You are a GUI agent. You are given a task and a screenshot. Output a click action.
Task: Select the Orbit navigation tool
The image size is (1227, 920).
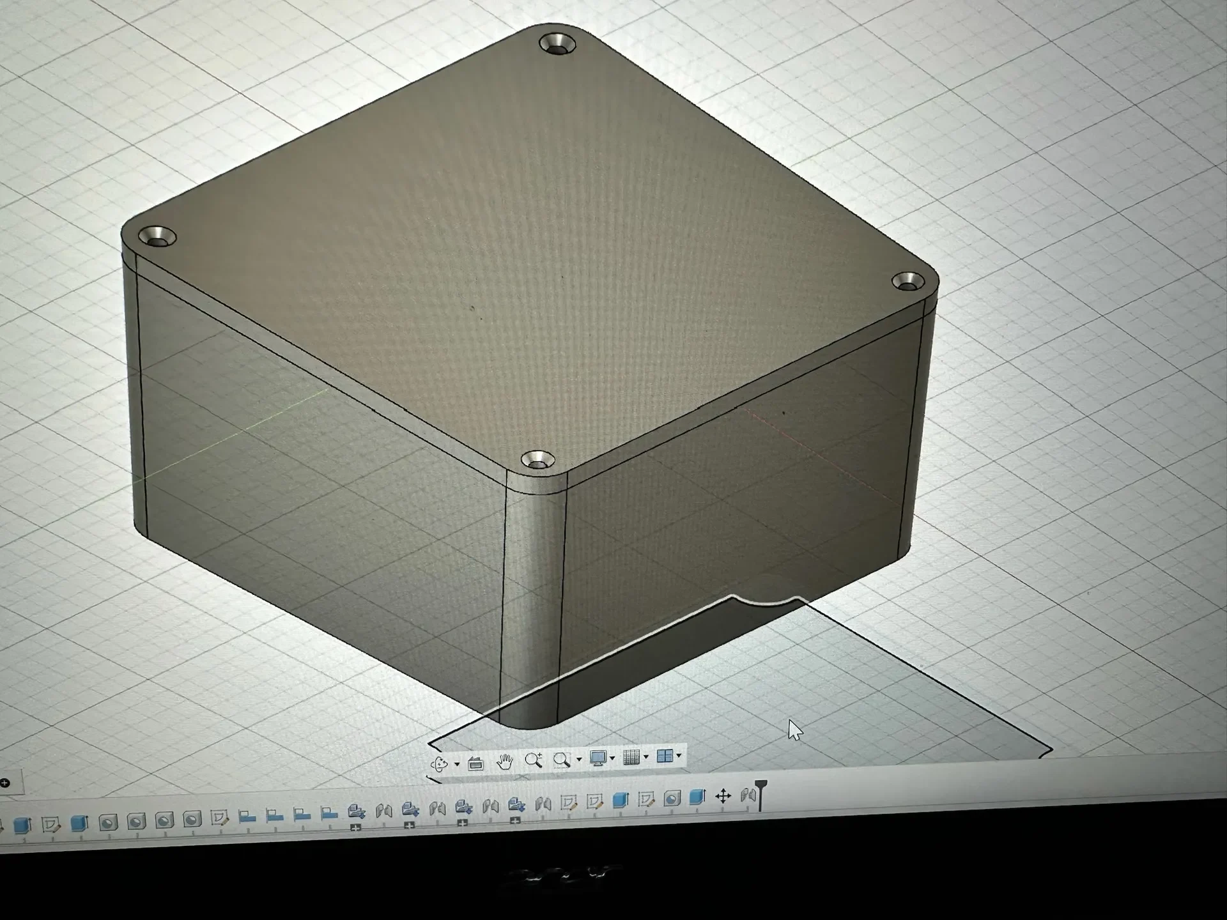point(440,763)
